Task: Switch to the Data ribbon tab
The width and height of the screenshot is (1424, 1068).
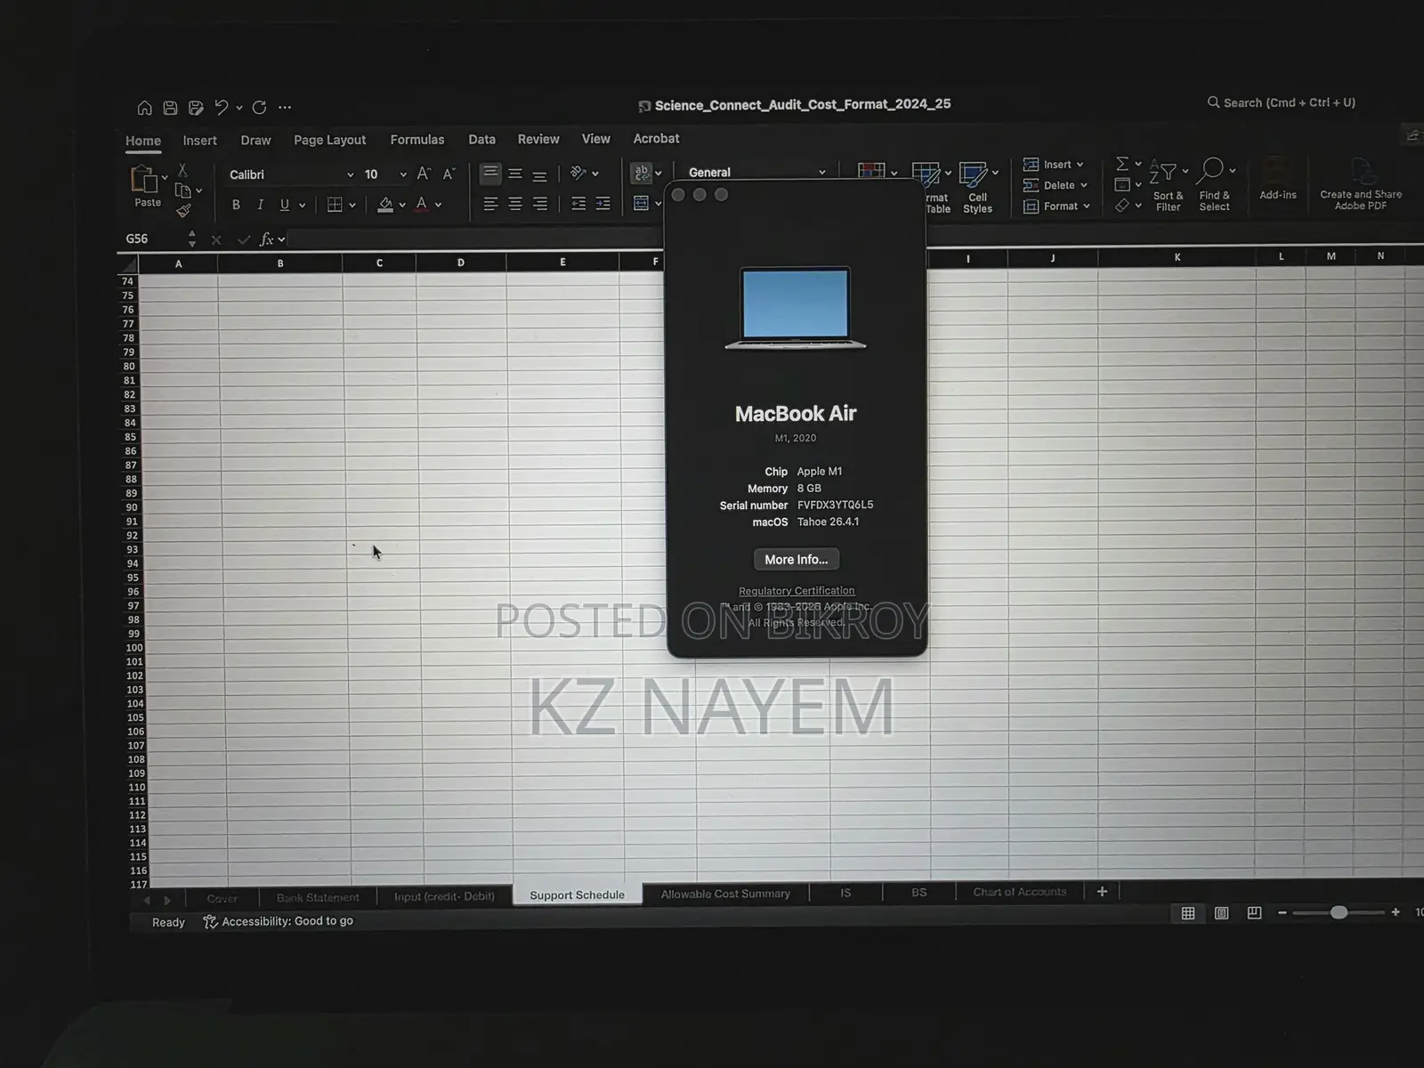Action: click(x=481, y=140)
